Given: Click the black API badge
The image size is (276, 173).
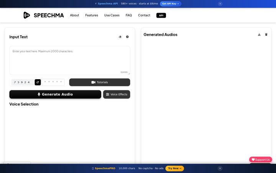Looking at the screenshot, I should pyautogui.click(x=161, y=15).
